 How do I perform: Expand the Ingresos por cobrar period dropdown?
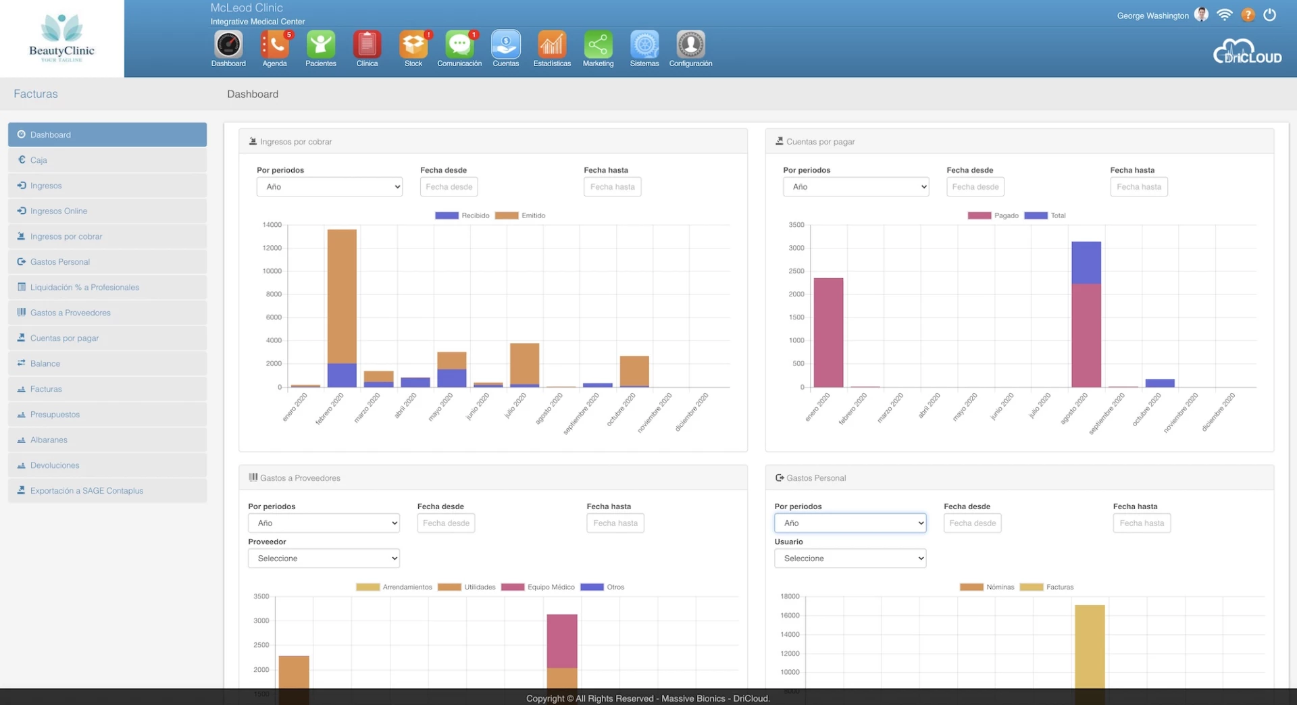pyautogui.click(x=330, y=187)
